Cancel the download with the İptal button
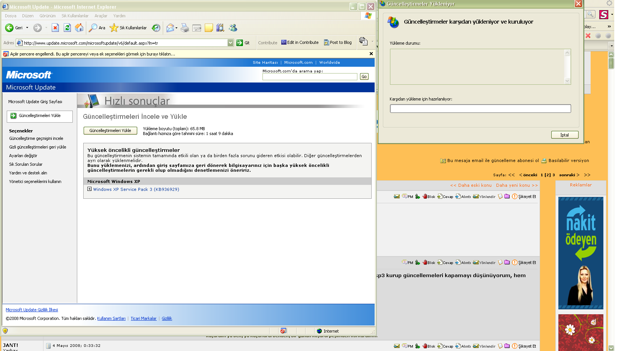This screenshot has width=630, height=351. click(x=564, y=135)
